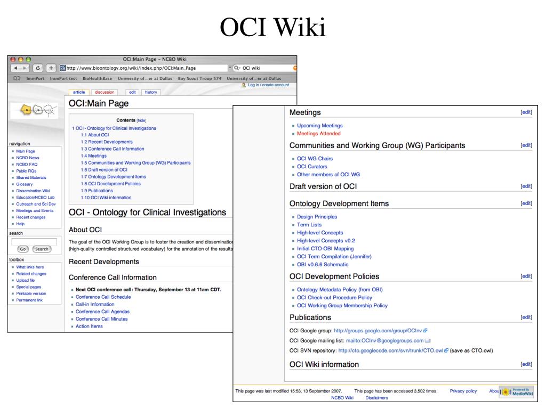This screenshot has height=409, width=546.
Task: Click the sidebar wiki search text box
Action: [34, 241]
